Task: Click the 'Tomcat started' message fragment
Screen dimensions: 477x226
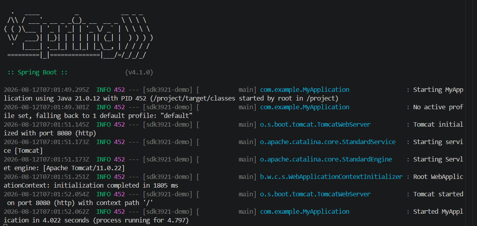Action: (438, 194)
